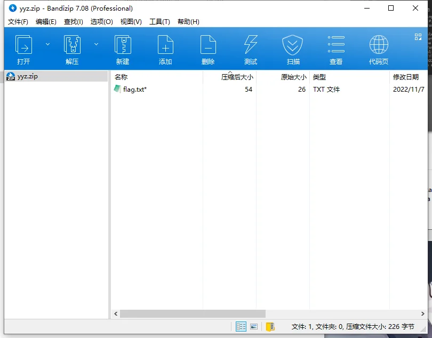This screenshot has width=432, height=338.
Task: Expand the dropdown arrow beside Extract (解压)
Action: click(x=97, y=44)
